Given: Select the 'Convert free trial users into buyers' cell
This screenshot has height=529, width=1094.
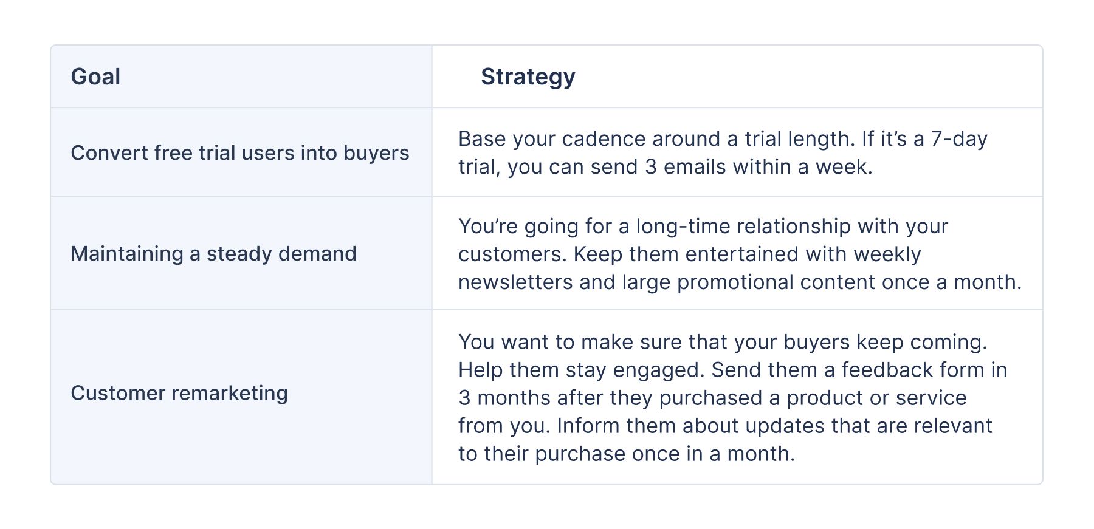Looking at the screenshot, I should [x=239, y=153].
